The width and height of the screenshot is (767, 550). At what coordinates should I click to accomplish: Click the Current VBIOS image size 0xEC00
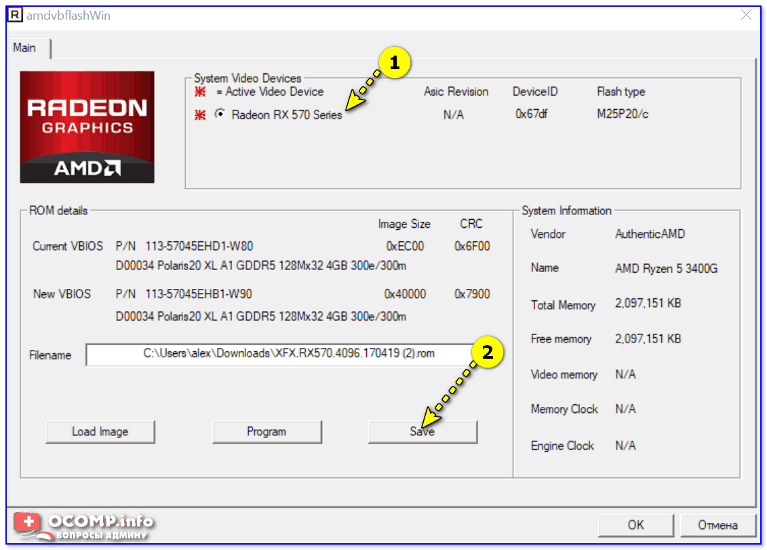click(405, 246)
